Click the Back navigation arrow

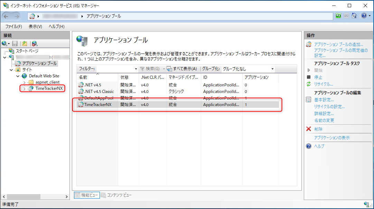8,16
